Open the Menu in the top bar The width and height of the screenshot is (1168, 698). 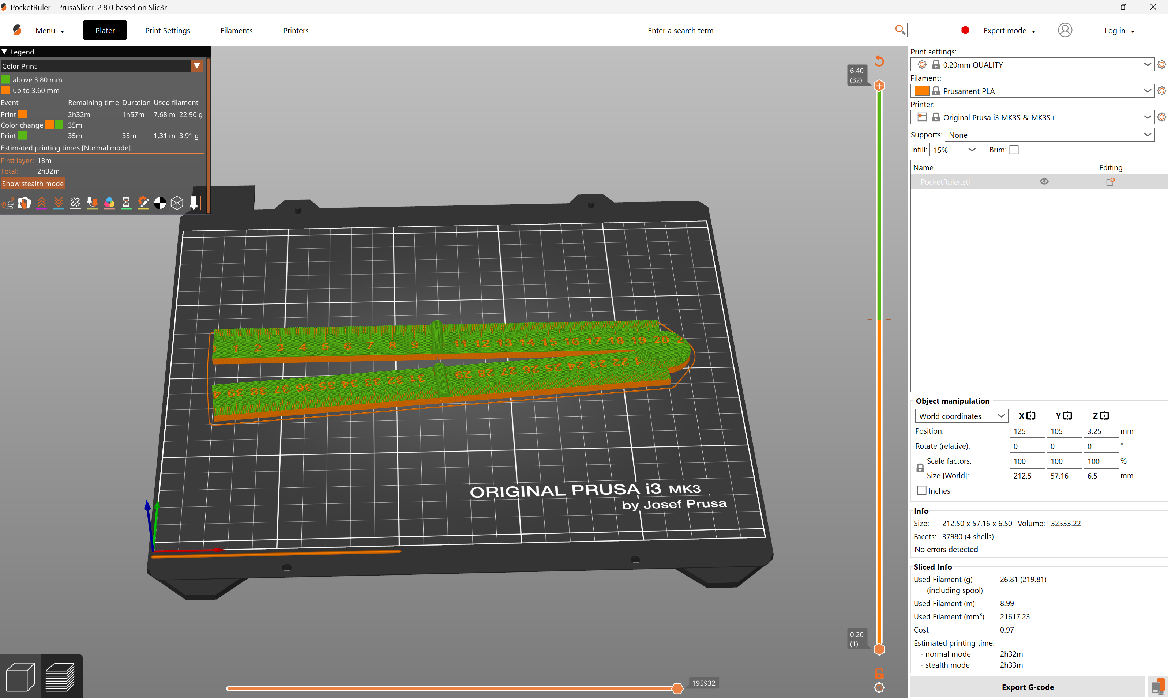(49, 30)
